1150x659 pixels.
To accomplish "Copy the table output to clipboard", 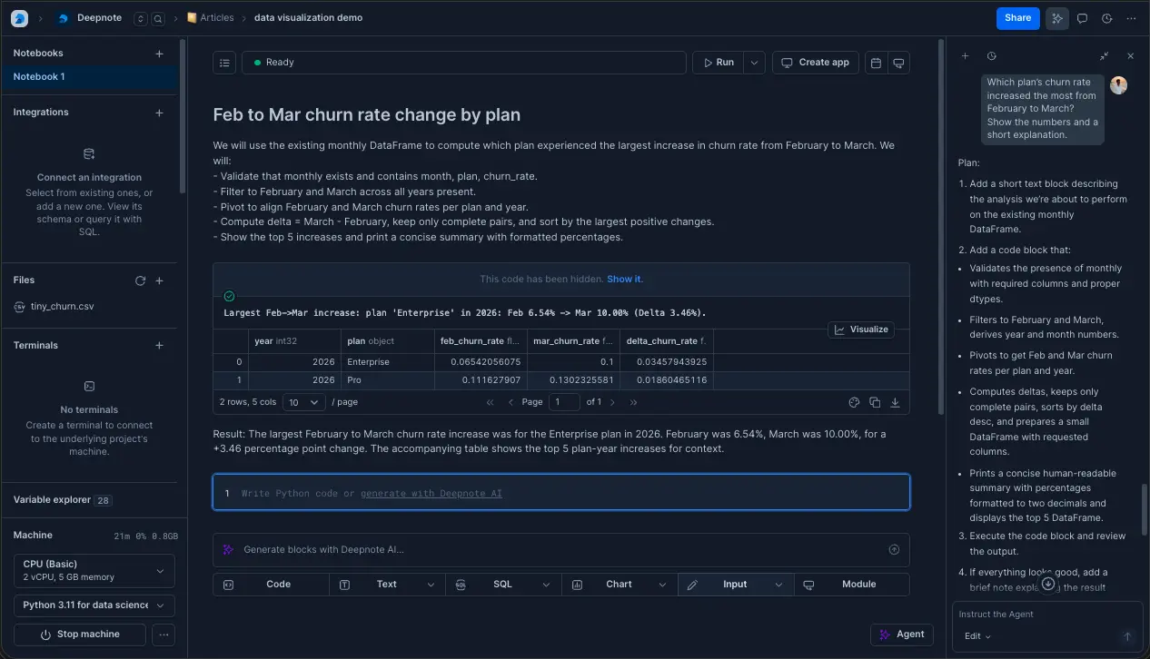I will tap(874, 402).
